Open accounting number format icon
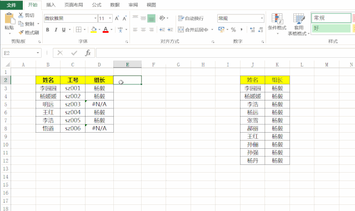 point(221,29)
